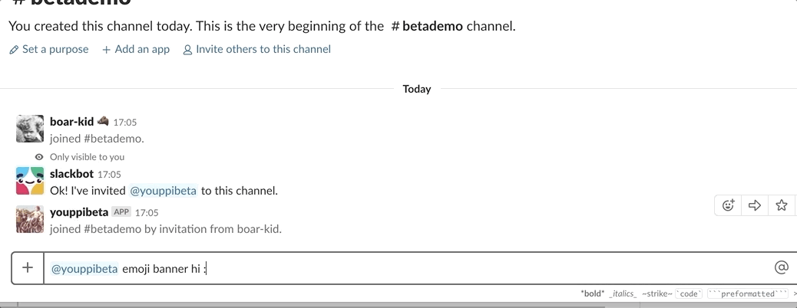
Task: Share message using the arrow icon
Action: click(755, 205)
